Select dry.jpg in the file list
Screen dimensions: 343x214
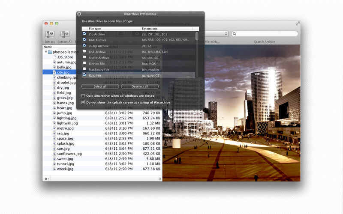point(63,88)
